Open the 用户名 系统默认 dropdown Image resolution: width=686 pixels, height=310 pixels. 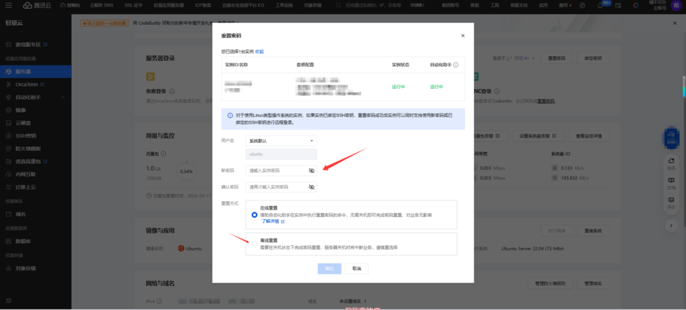coord(281,141)
